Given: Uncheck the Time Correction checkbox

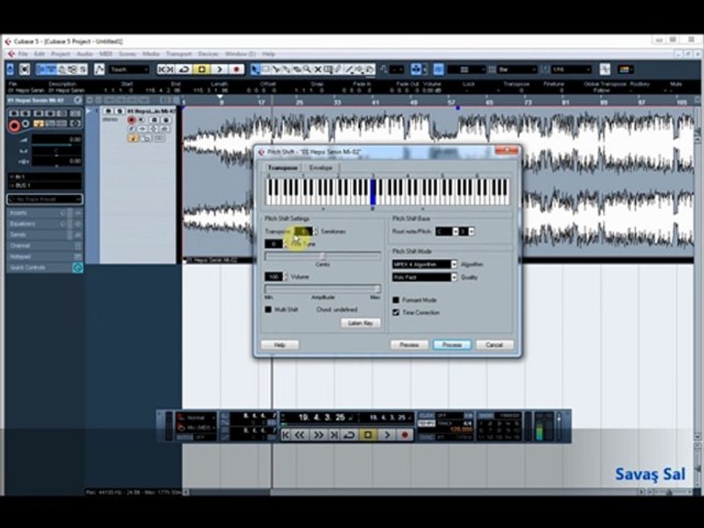Looking at the screenshot, I should (395, 312).
